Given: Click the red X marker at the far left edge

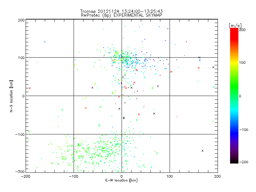Looking at the screenshot, I should (x=30, y=88).
